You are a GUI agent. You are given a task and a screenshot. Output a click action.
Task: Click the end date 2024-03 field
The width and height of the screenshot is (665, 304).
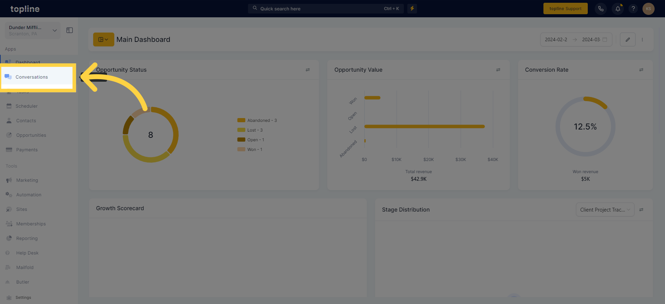[x=591, y=39]
